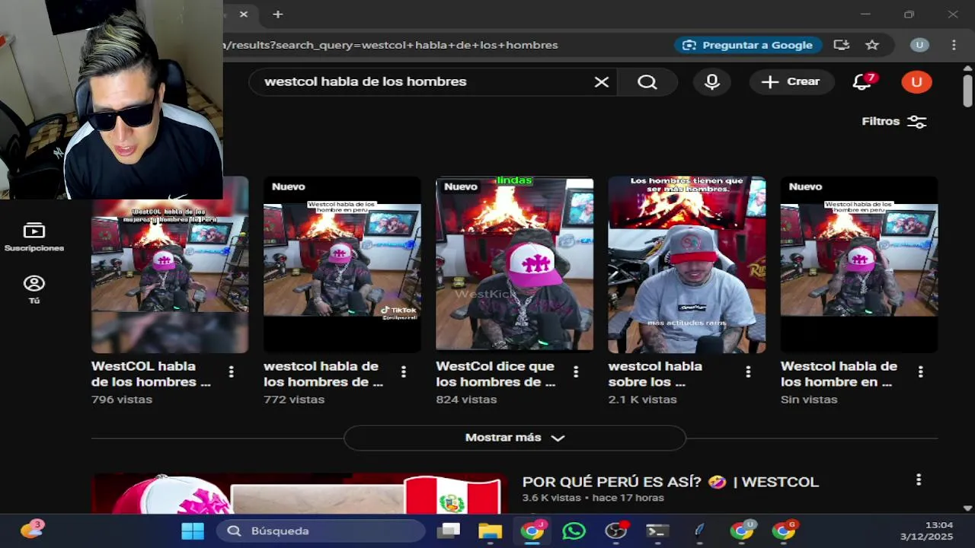Open the short with 796 vistas thumbnail
Image resolution: width=975 pixels, height=548 pixels.
pyautogui.click(x=170, y=265)
